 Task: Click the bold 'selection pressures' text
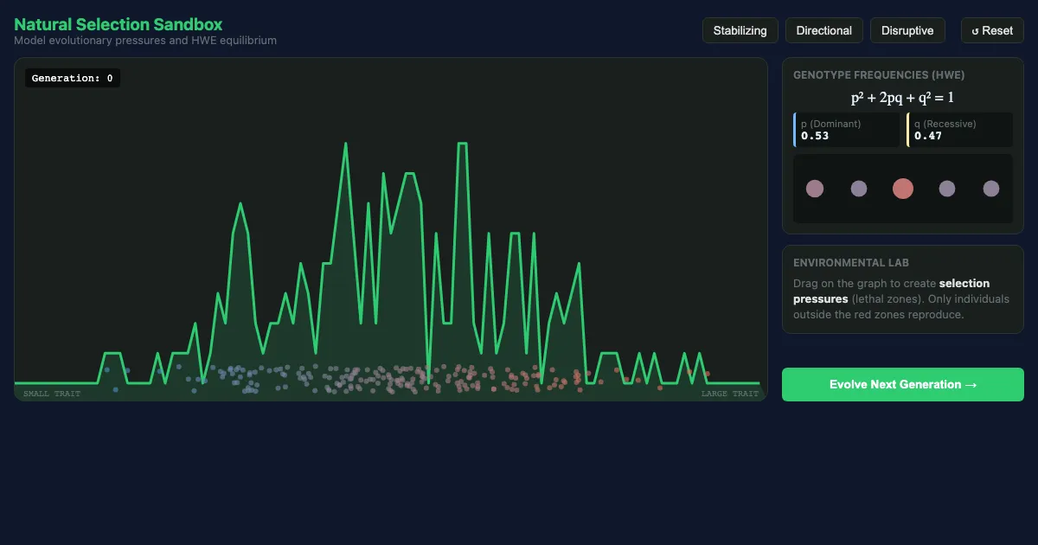click(892, 291)
